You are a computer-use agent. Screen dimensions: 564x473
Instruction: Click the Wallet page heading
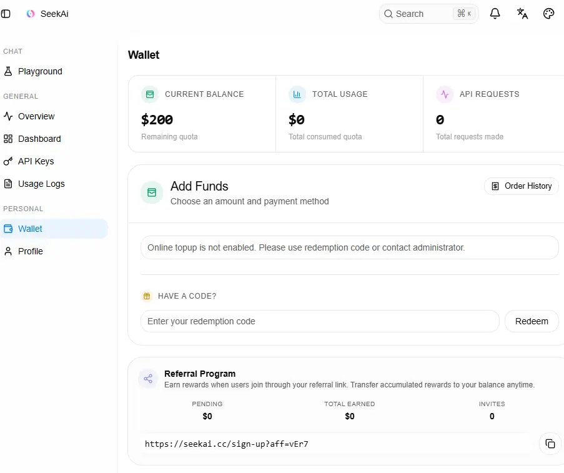pos(144,55)
